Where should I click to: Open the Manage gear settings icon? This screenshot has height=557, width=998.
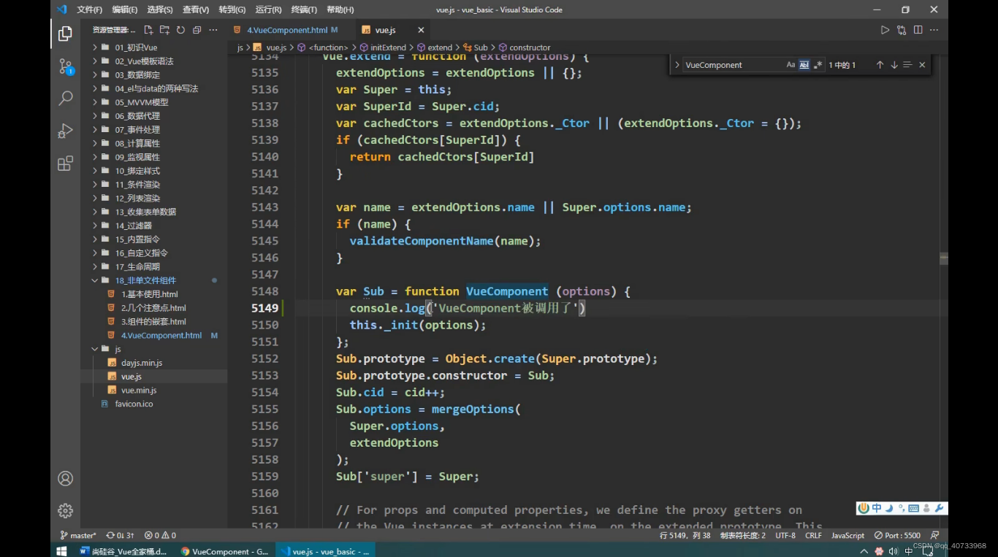[65, 510]
